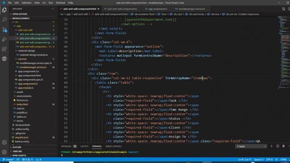The height and width of the screenshot is (163, 290).
Task: Open the File menu
Action: point(10,3)
